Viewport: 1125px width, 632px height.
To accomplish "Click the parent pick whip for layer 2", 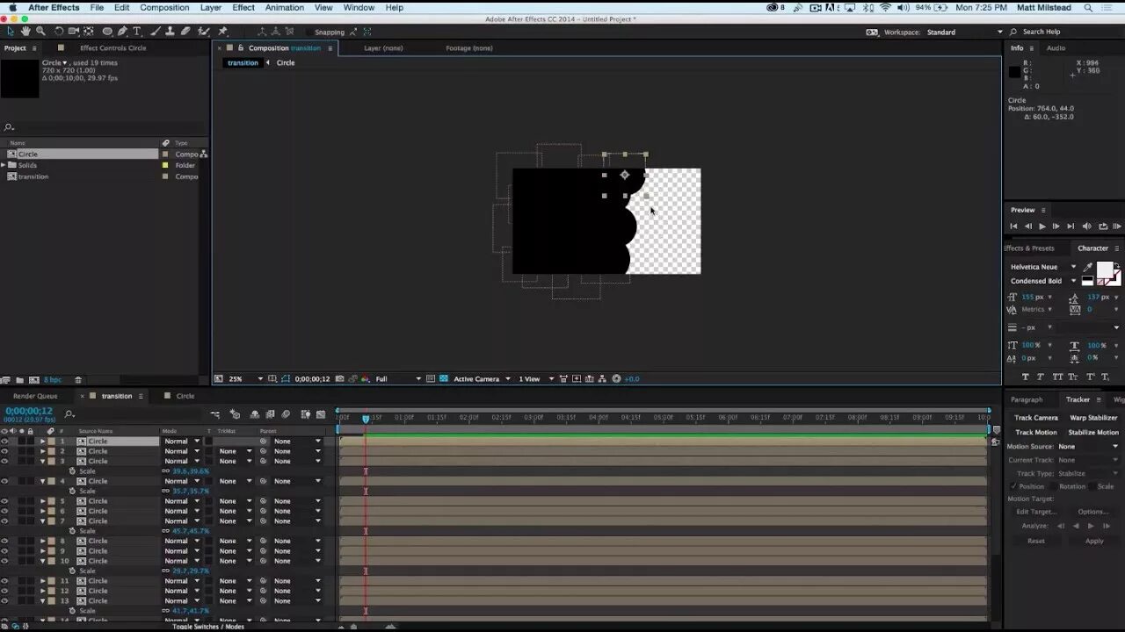I will (263, 451).
